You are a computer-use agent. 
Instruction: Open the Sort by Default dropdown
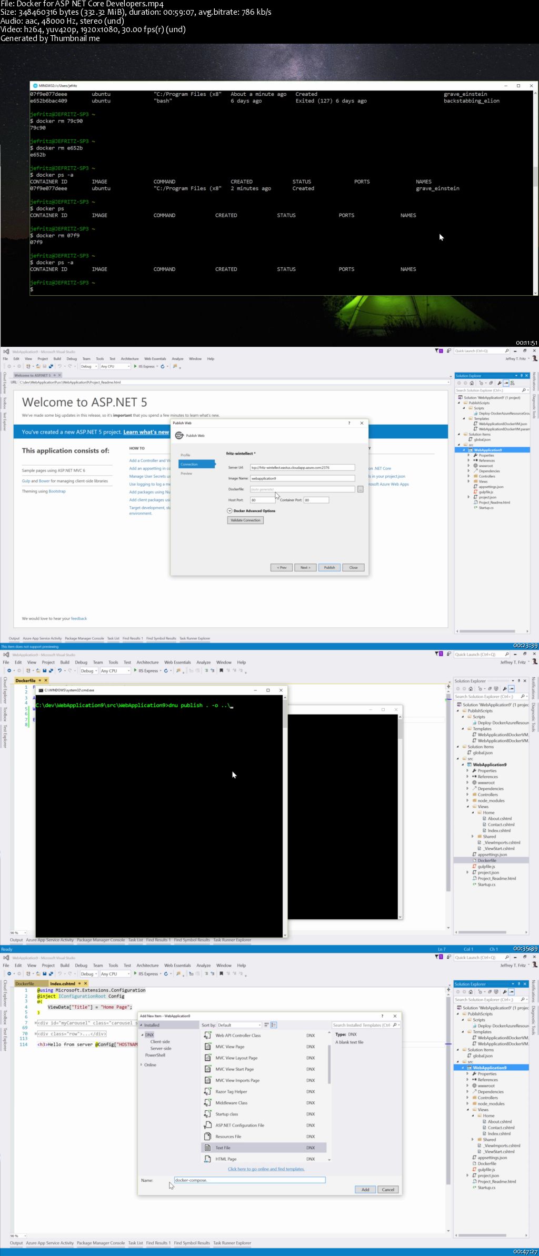pyautogui.click(x=239, y=1025)
